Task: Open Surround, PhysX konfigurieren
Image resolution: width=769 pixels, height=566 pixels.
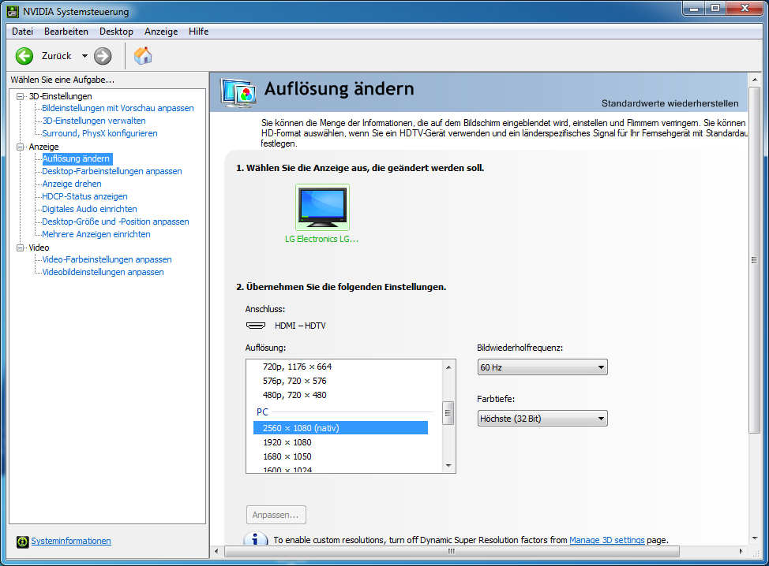Action: [99, 133]
